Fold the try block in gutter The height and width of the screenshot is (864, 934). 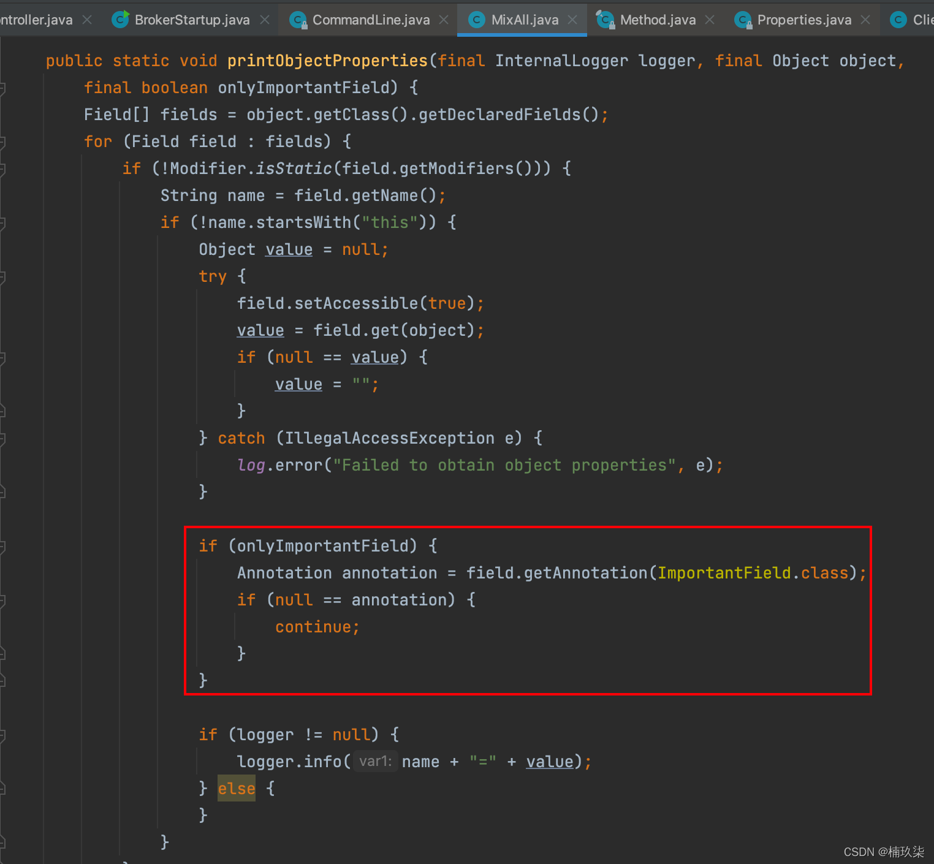(2, 277)
